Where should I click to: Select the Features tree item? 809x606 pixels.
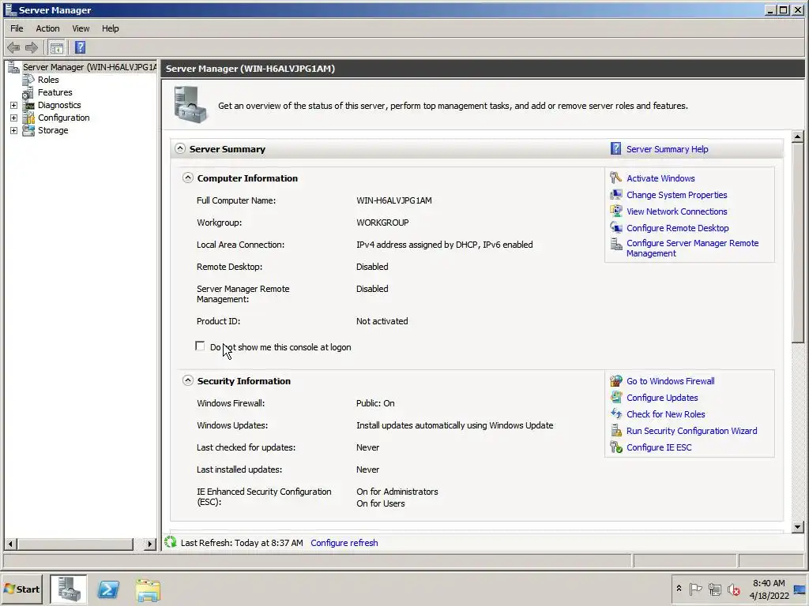tap(55, 93)
